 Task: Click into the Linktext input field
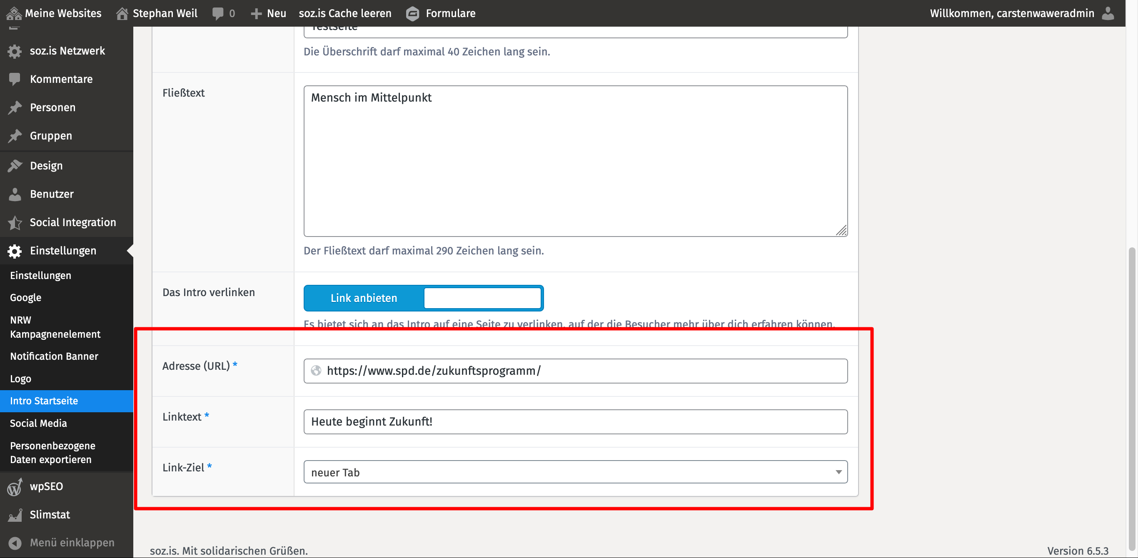point(575,421)
